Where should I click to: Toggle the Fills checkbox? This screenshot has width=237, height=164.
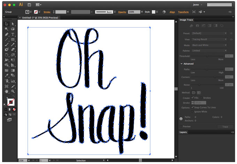(192, 98)
